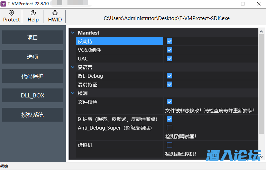266x170 pixels.
Task: Click the 就绪 status bar text
Action: coord(4,166)
